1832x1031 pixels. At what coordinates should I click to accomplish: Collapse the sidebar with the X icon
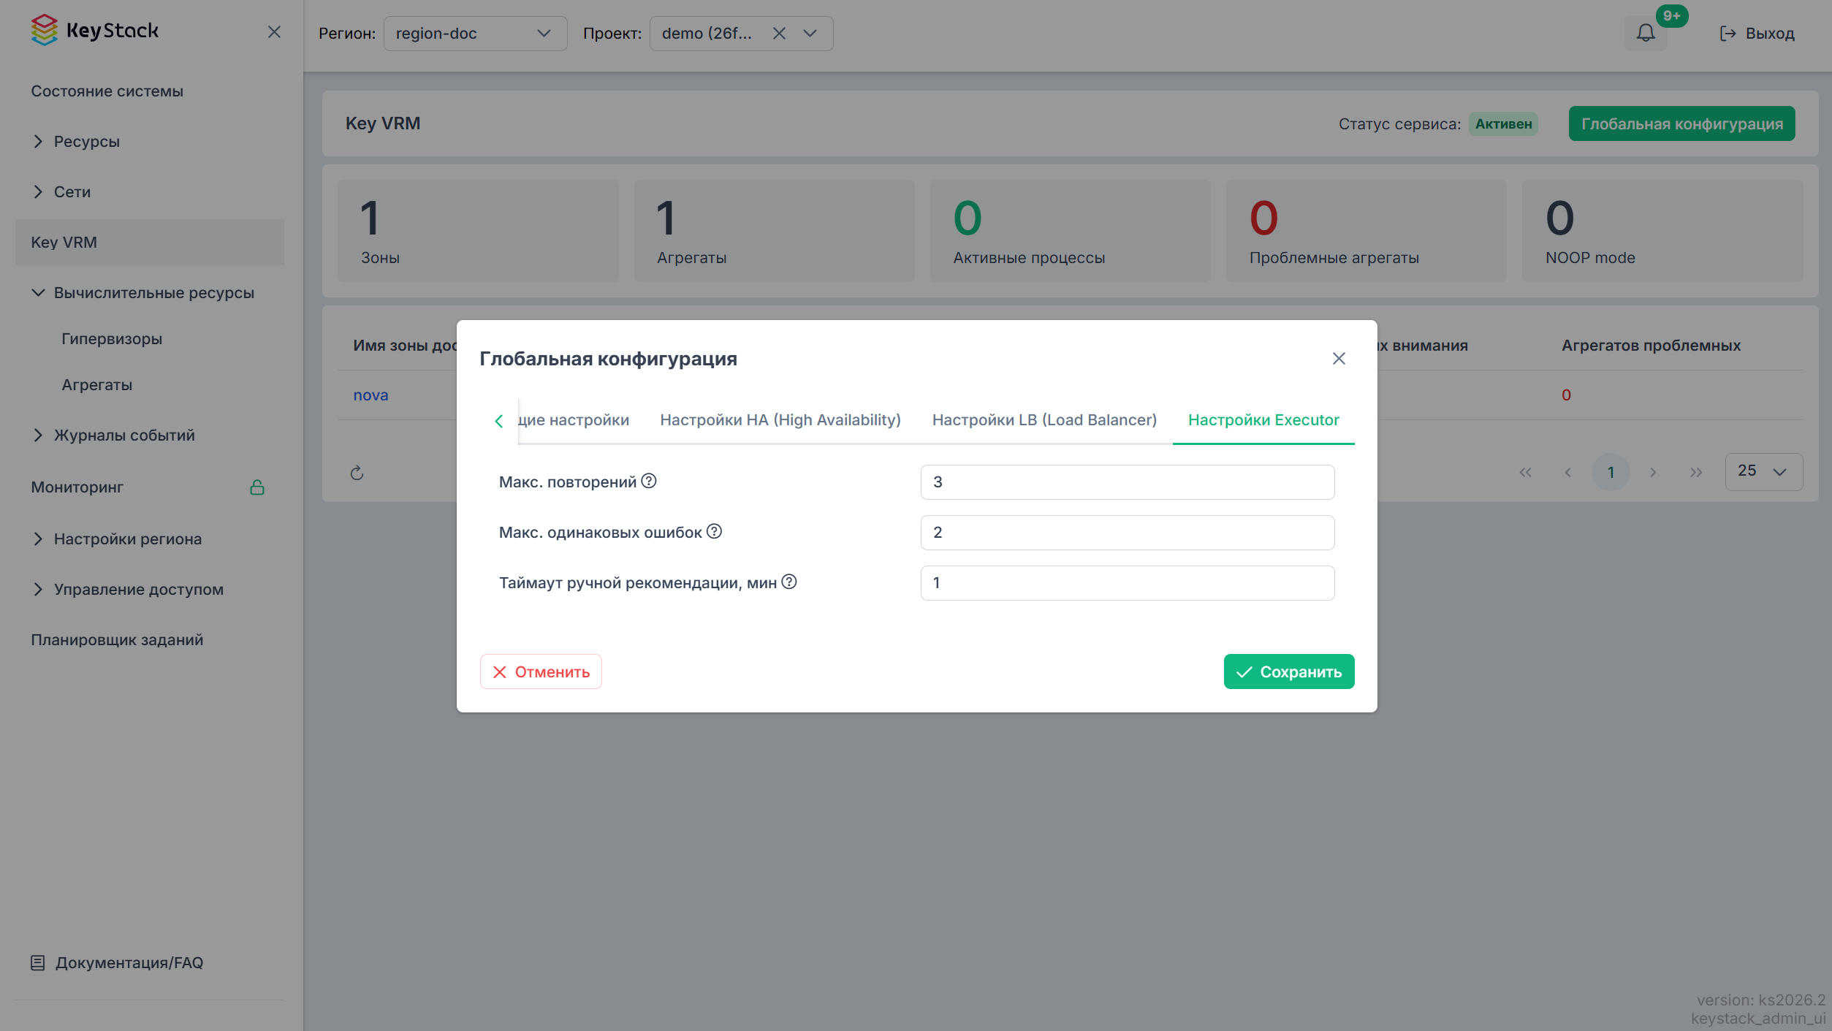[274, 32]
